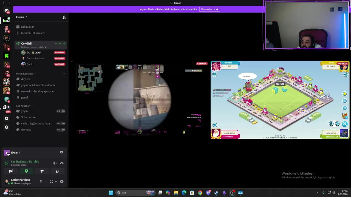The image size is (351, 197).
Task: Open the activities shapes button
Action: [42, 171]
